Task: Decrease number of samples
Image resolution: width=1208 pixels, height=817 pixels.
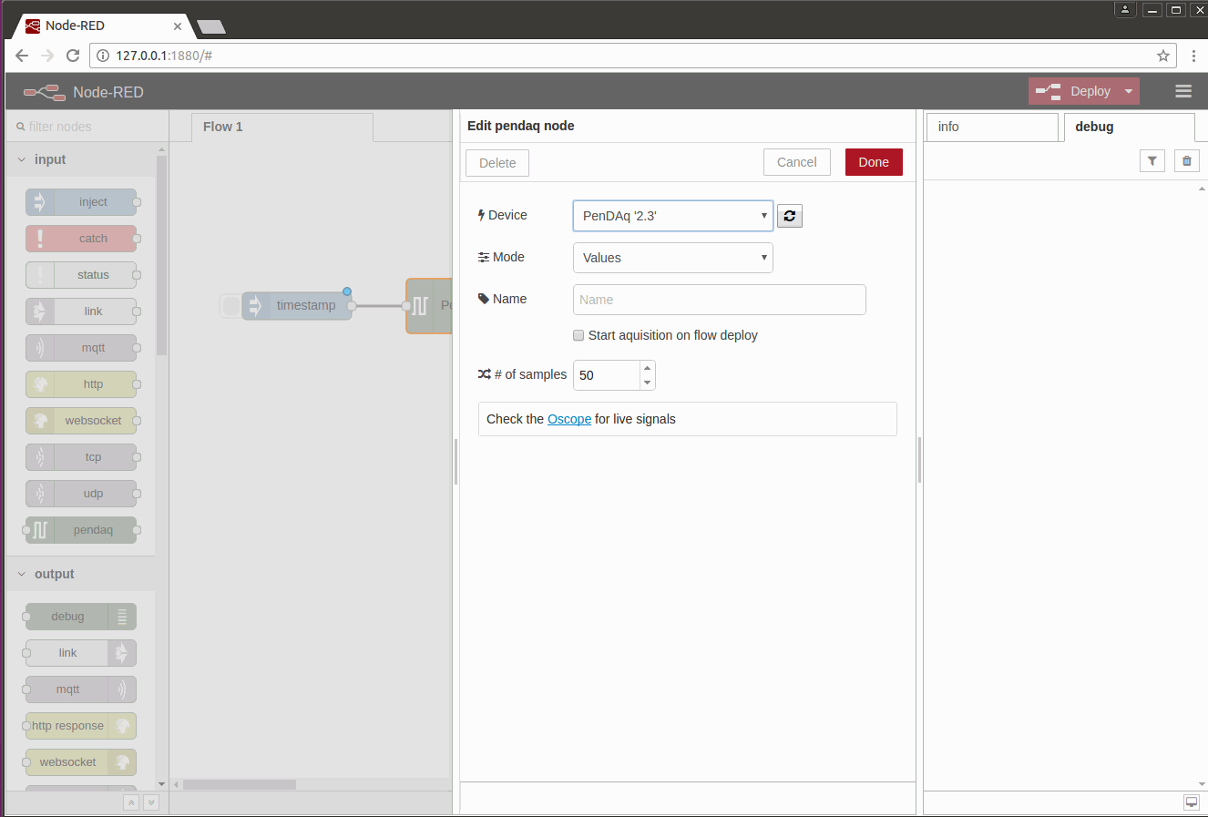Action: pos(647,383)
